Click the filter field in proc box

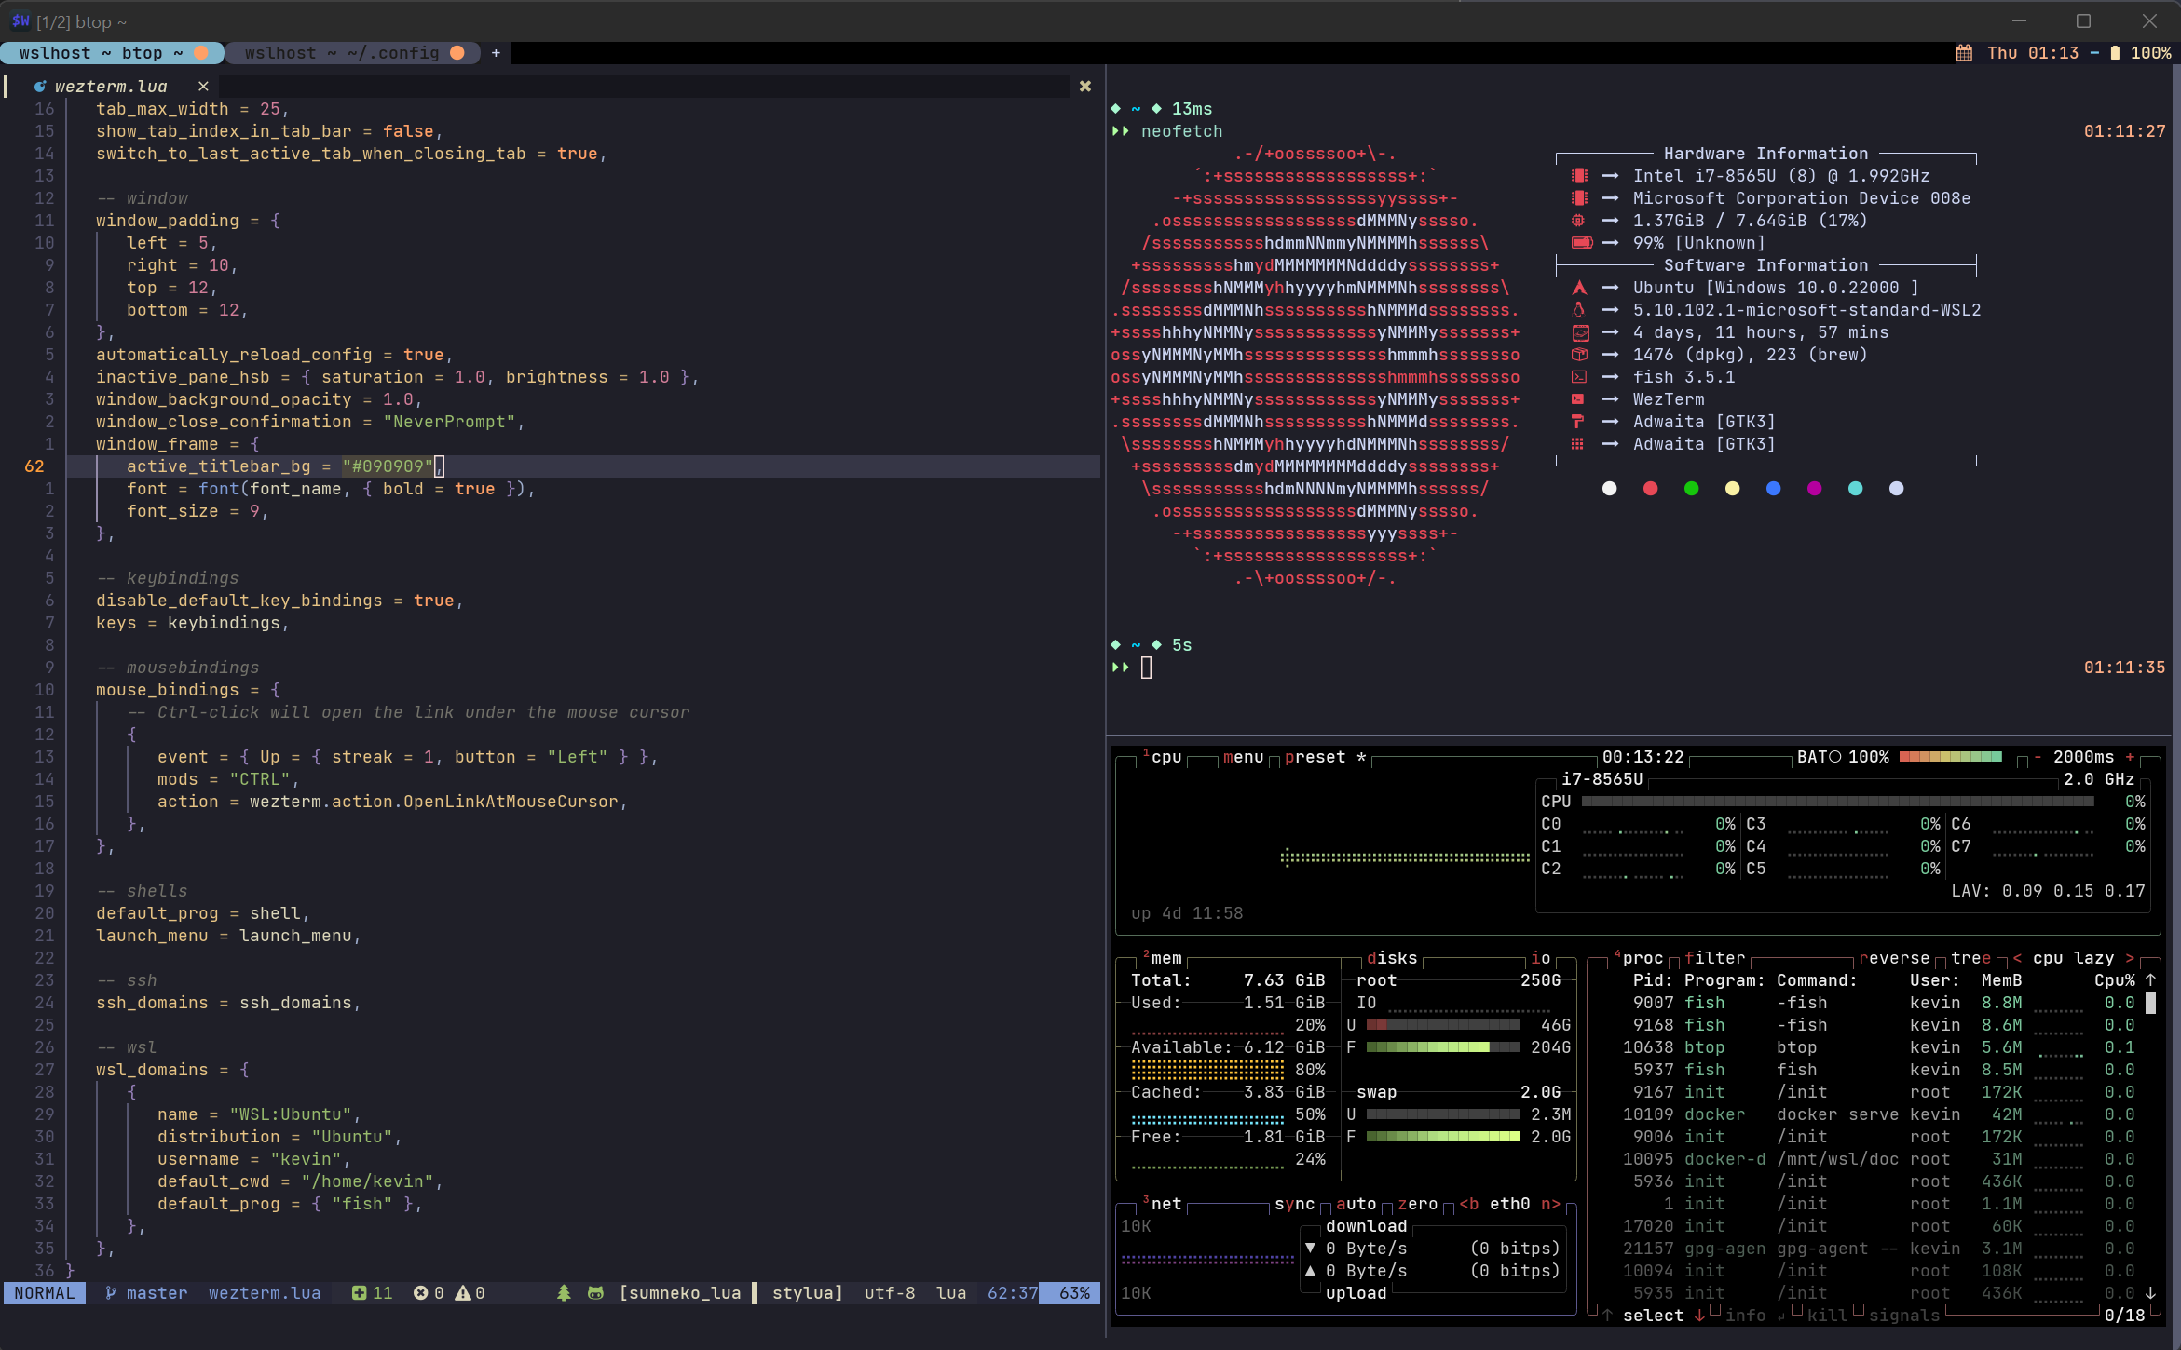click(1714, 958)
